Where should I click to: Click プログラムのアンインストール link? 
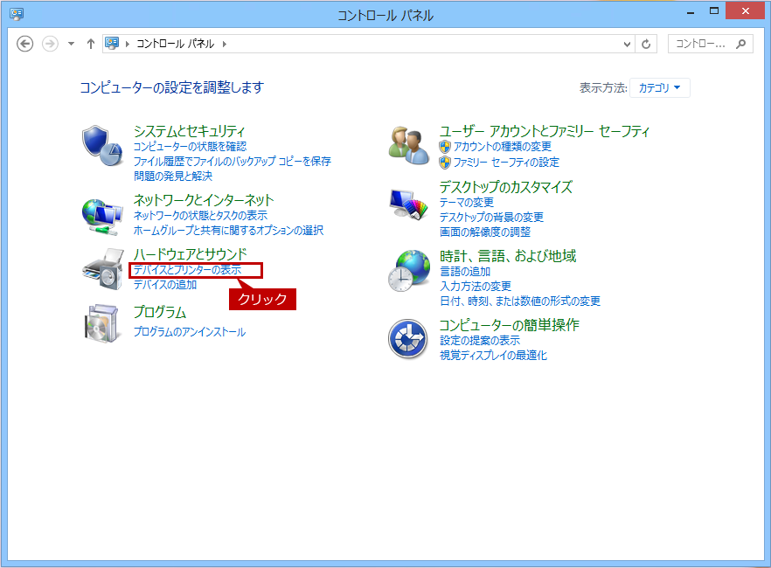pos(190,332)
